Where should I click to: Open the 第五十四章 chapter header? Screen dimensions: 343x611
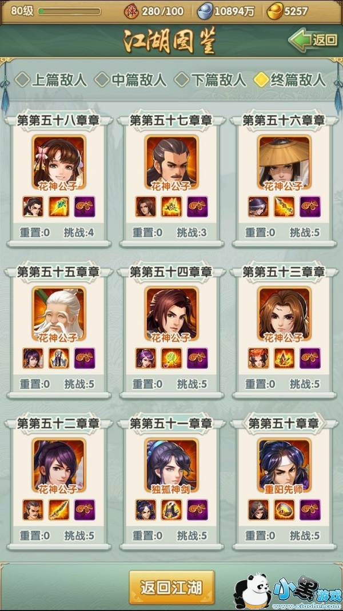(x=171, y=272)
